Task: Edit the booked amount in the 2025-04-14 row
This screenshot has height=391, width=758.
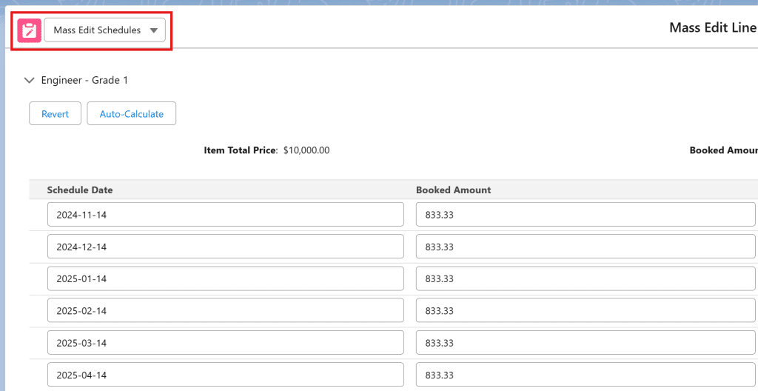Action: pos(585,375)
